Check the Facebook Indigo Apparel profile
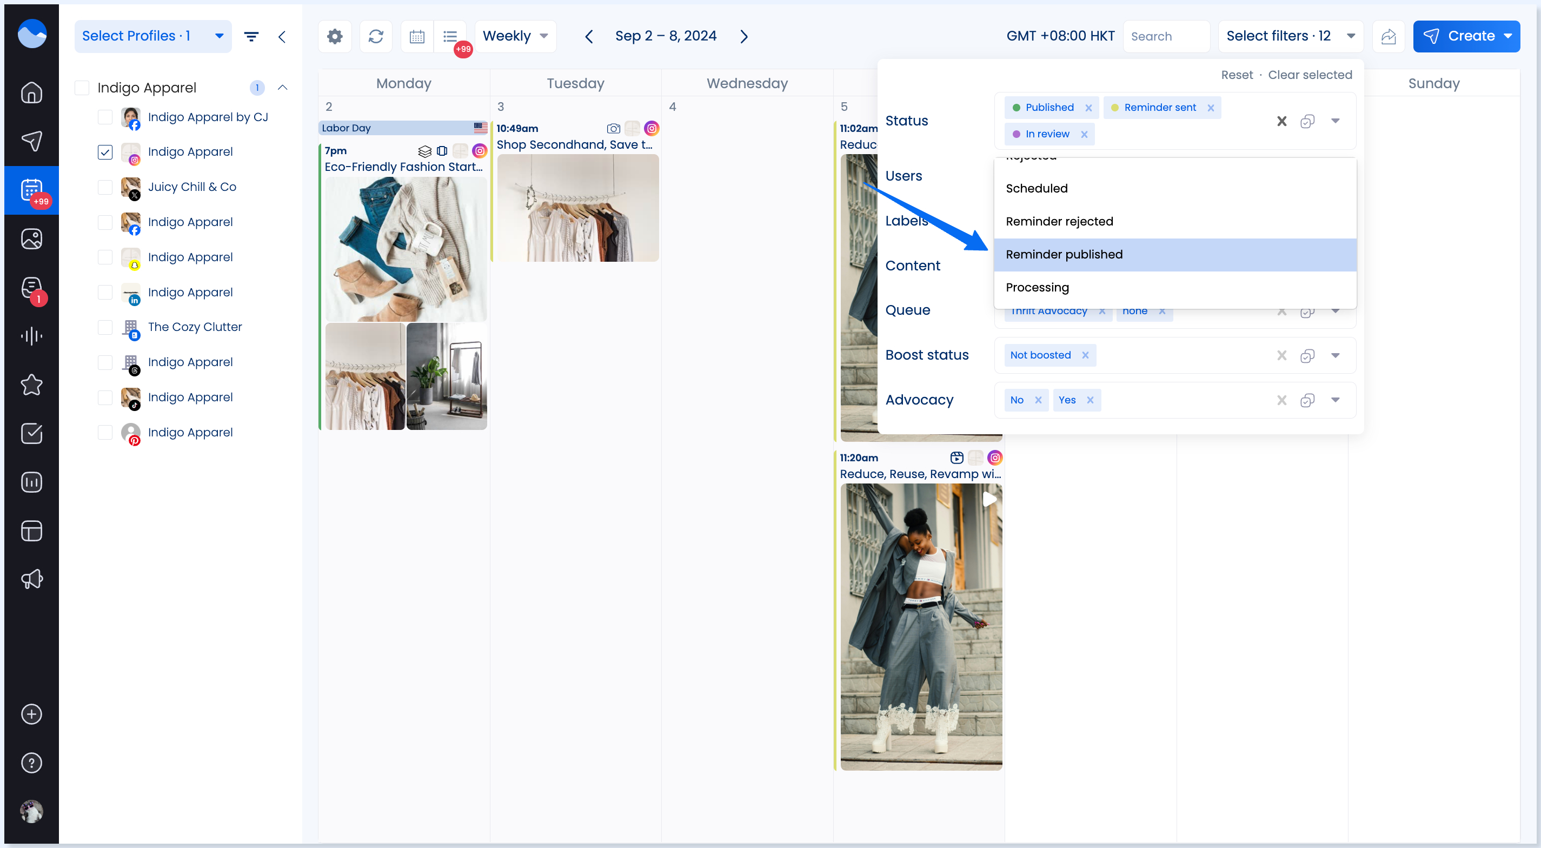Image resolution: width=1541 pixels, height=848 pixels. pyautogui.click(x=105, y=222)
